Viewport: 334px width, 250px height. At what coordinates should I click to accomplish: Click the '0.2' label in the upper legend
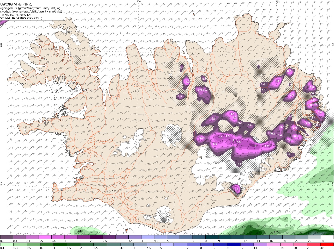[x=2, y=241]
